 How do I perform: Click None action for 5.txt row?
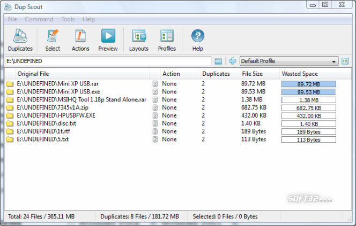[x=169, y=139]
